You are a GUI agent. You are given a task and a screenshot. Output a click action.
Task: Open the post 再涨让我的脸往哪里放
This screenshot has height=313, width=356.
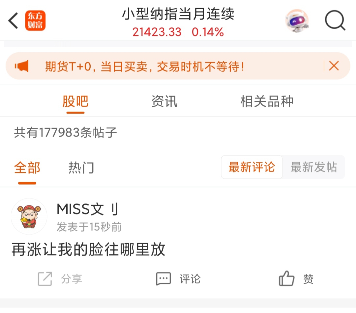click(x=88, y=249)
